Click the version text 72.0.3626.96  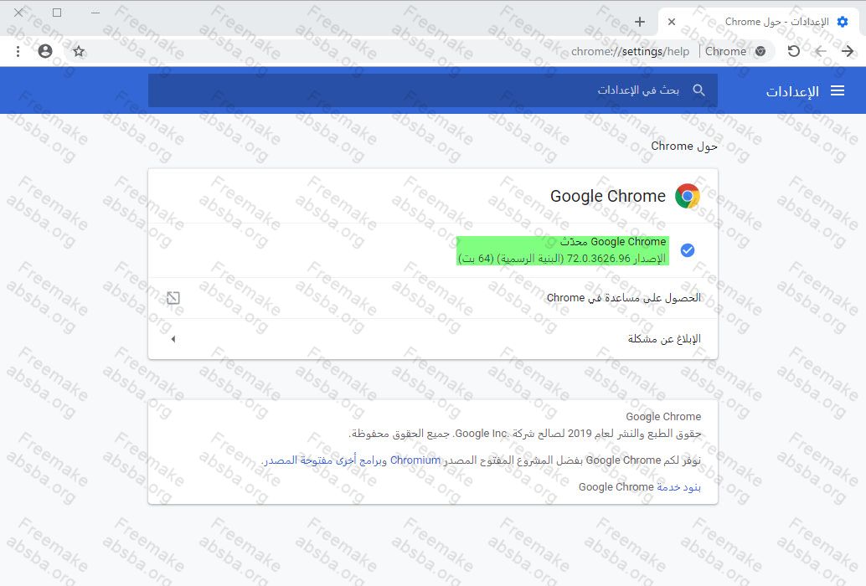[x=598, y=258]
